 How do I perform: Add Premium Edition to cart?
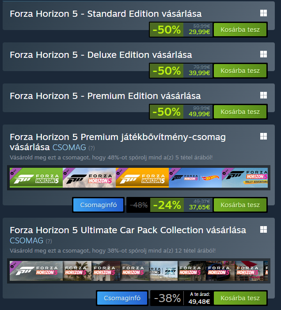[x=240, y=112]
